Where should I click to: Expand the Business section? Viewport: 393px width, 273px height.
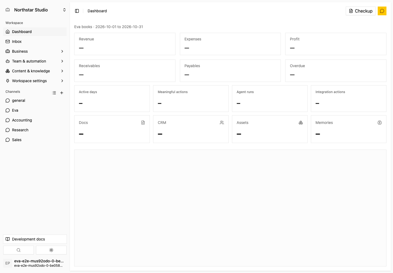pyautogui.click(x=35, y=51)
